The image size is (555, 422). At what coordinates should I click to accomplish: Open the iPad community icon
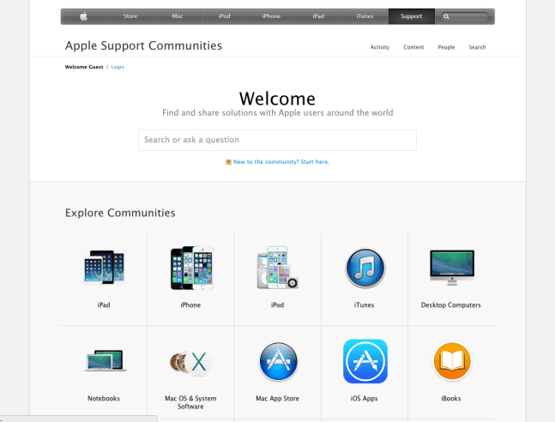click(x=105, y=268)
